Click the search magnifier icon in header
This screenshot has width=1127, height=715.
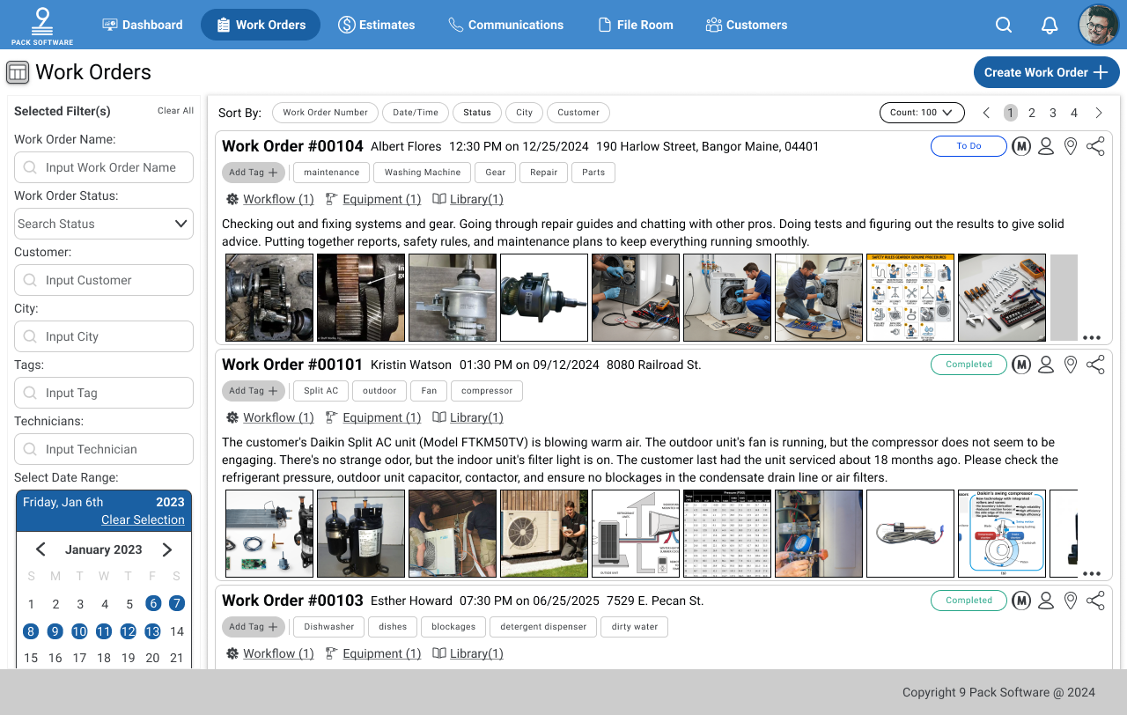coord(1004,25)
